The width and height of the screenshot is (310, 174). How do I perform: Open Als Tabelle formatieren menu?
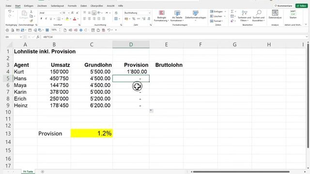177,16
